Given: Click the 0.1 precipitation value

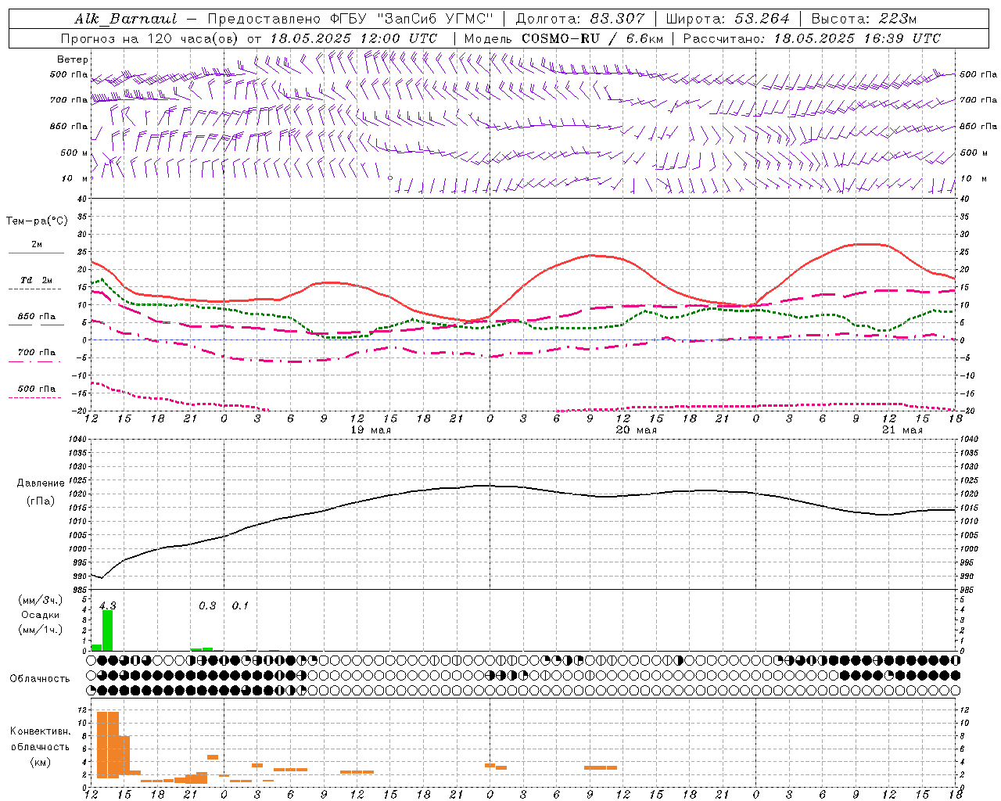Looking at the screenshot, I should (240, 605).
